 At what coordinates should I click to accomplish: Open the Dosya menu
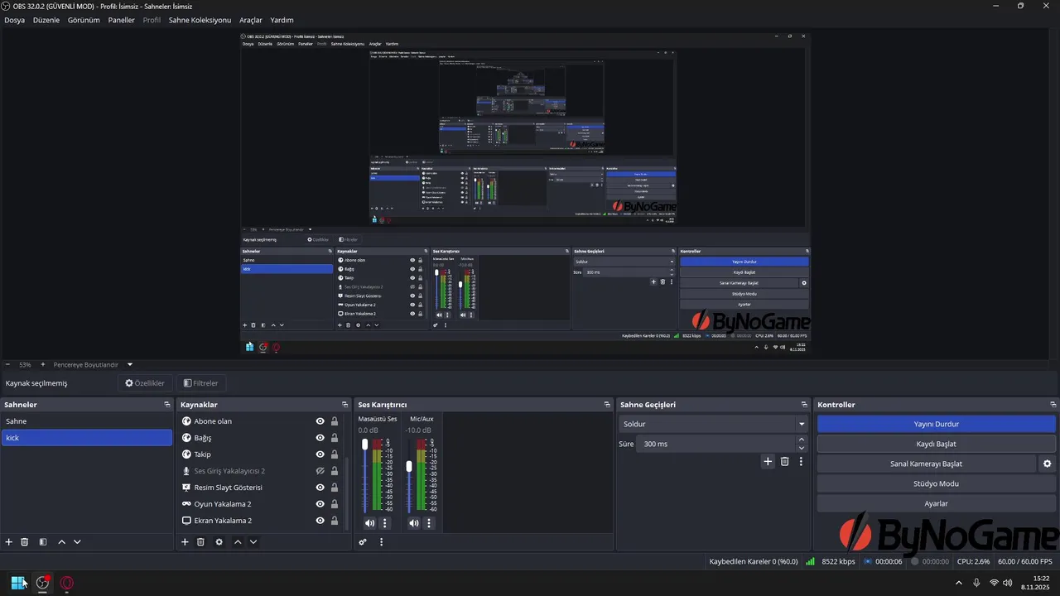click(14, 20)
